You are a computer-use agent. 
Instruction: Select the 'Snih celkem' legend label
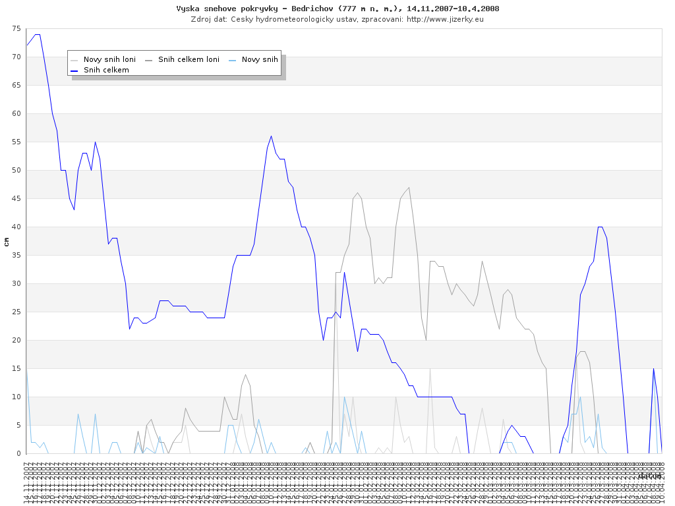coord(106,70)
